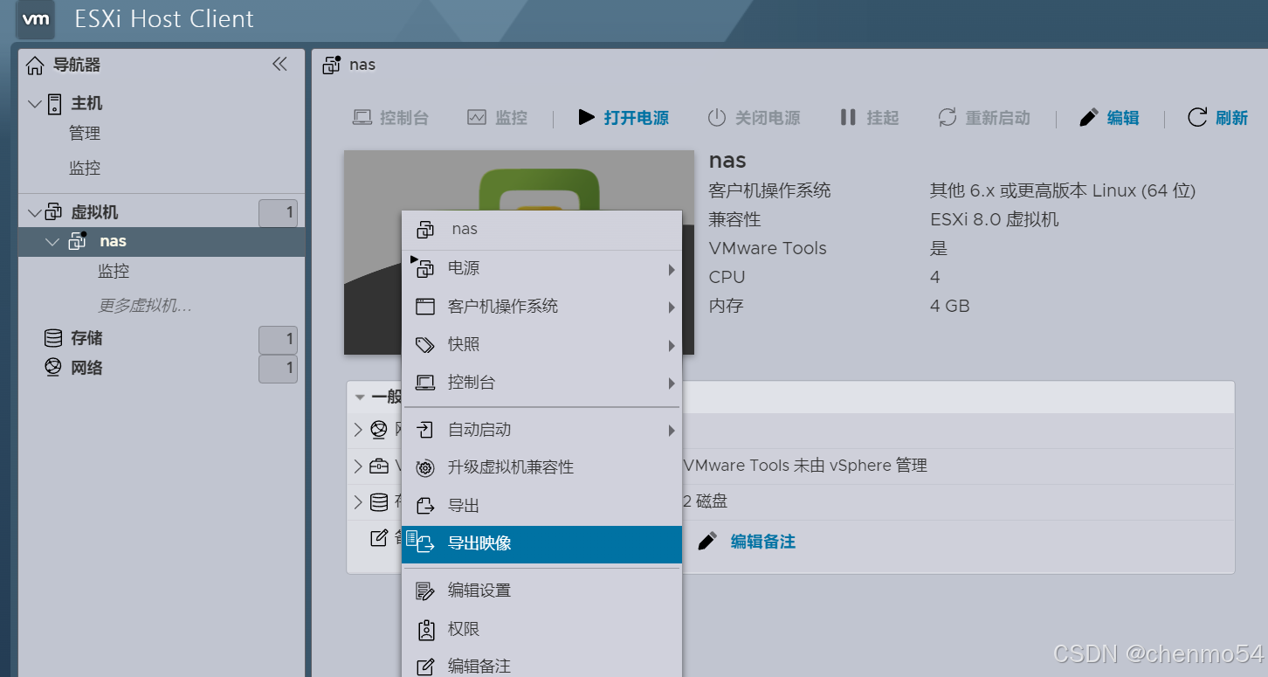The image size is (1268, 677).
Task: Click the Host server icon in navigator
Action: 54,104
